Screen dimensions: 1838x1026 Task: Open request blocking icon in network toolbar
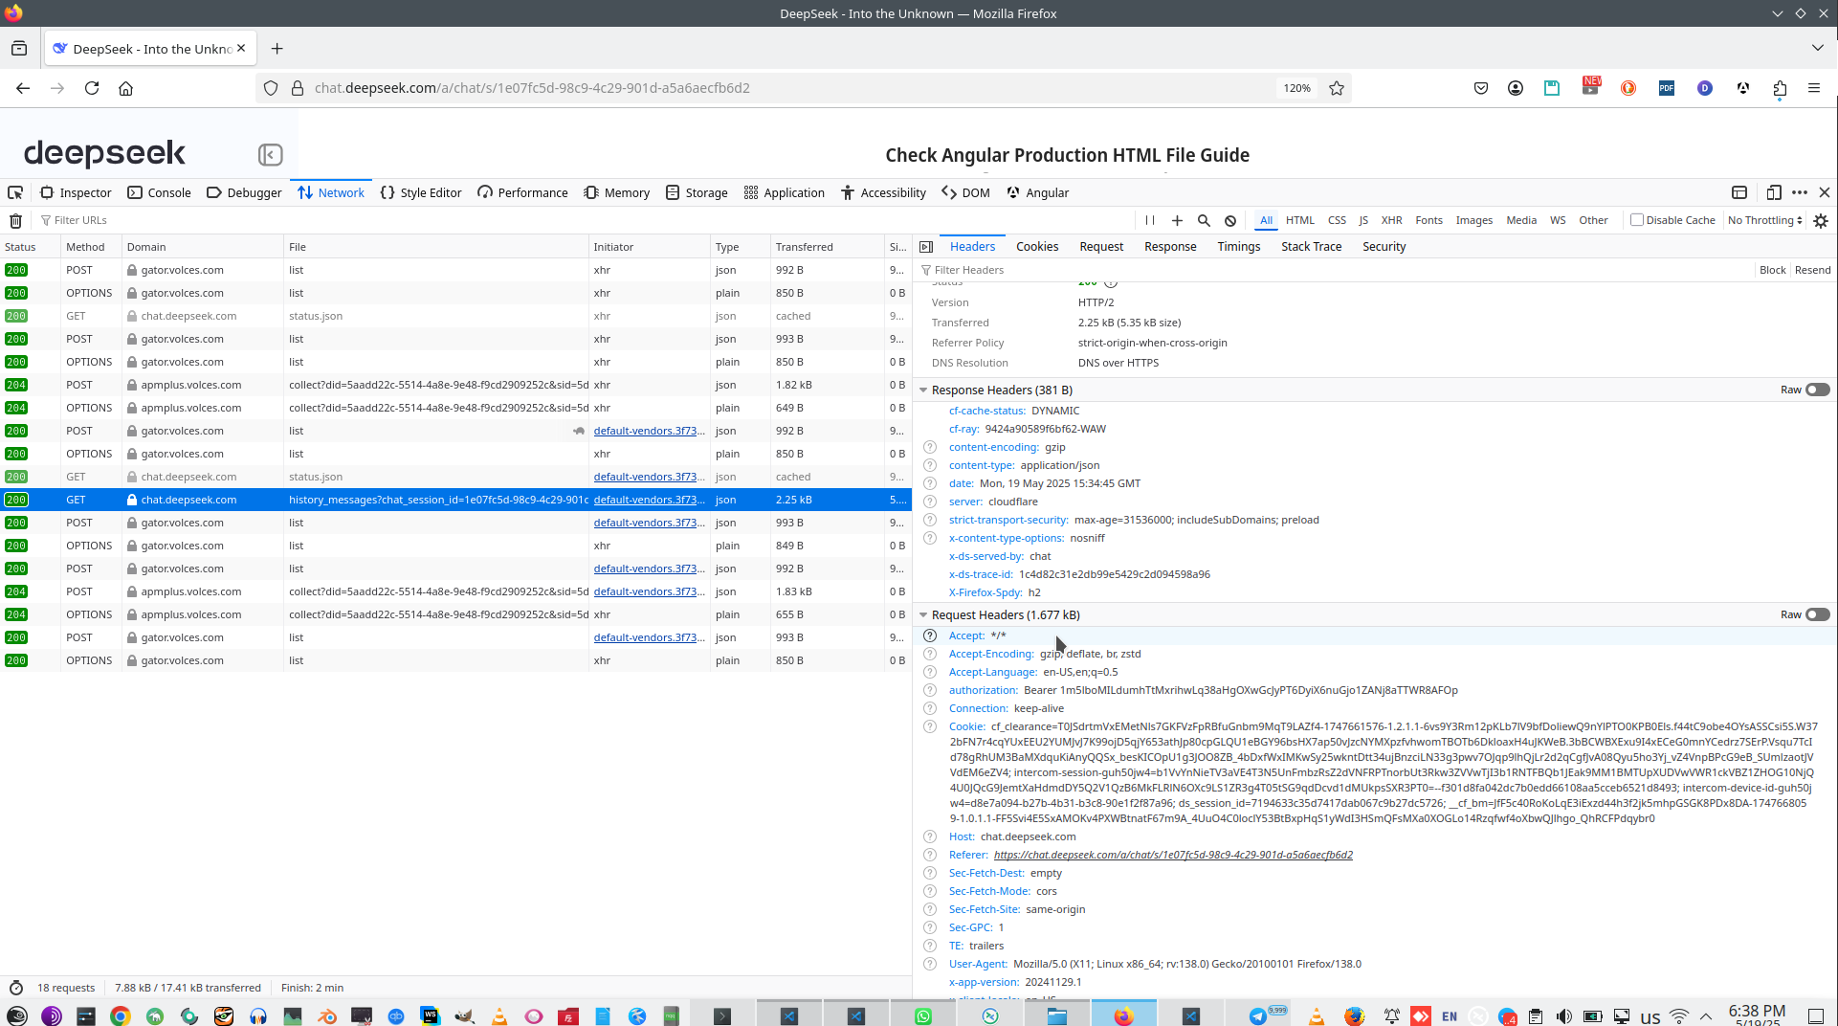(1230, 220)
